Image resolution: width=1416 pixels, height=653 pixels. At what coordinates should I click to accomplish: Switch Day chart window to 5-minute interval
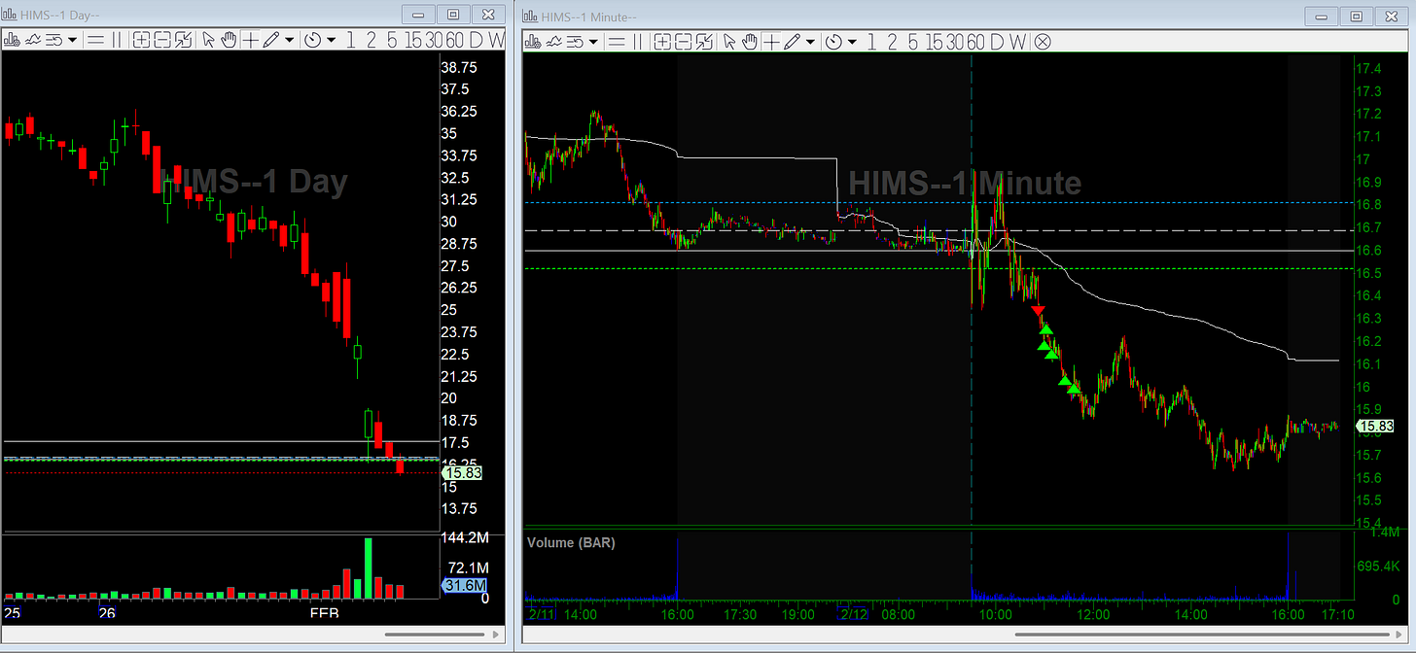(x=392, y=40)
